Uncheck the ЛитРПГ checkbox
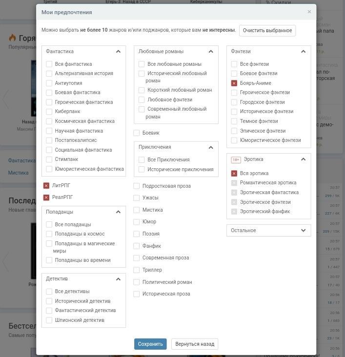 pyautogui.click(x=46, y=185)
